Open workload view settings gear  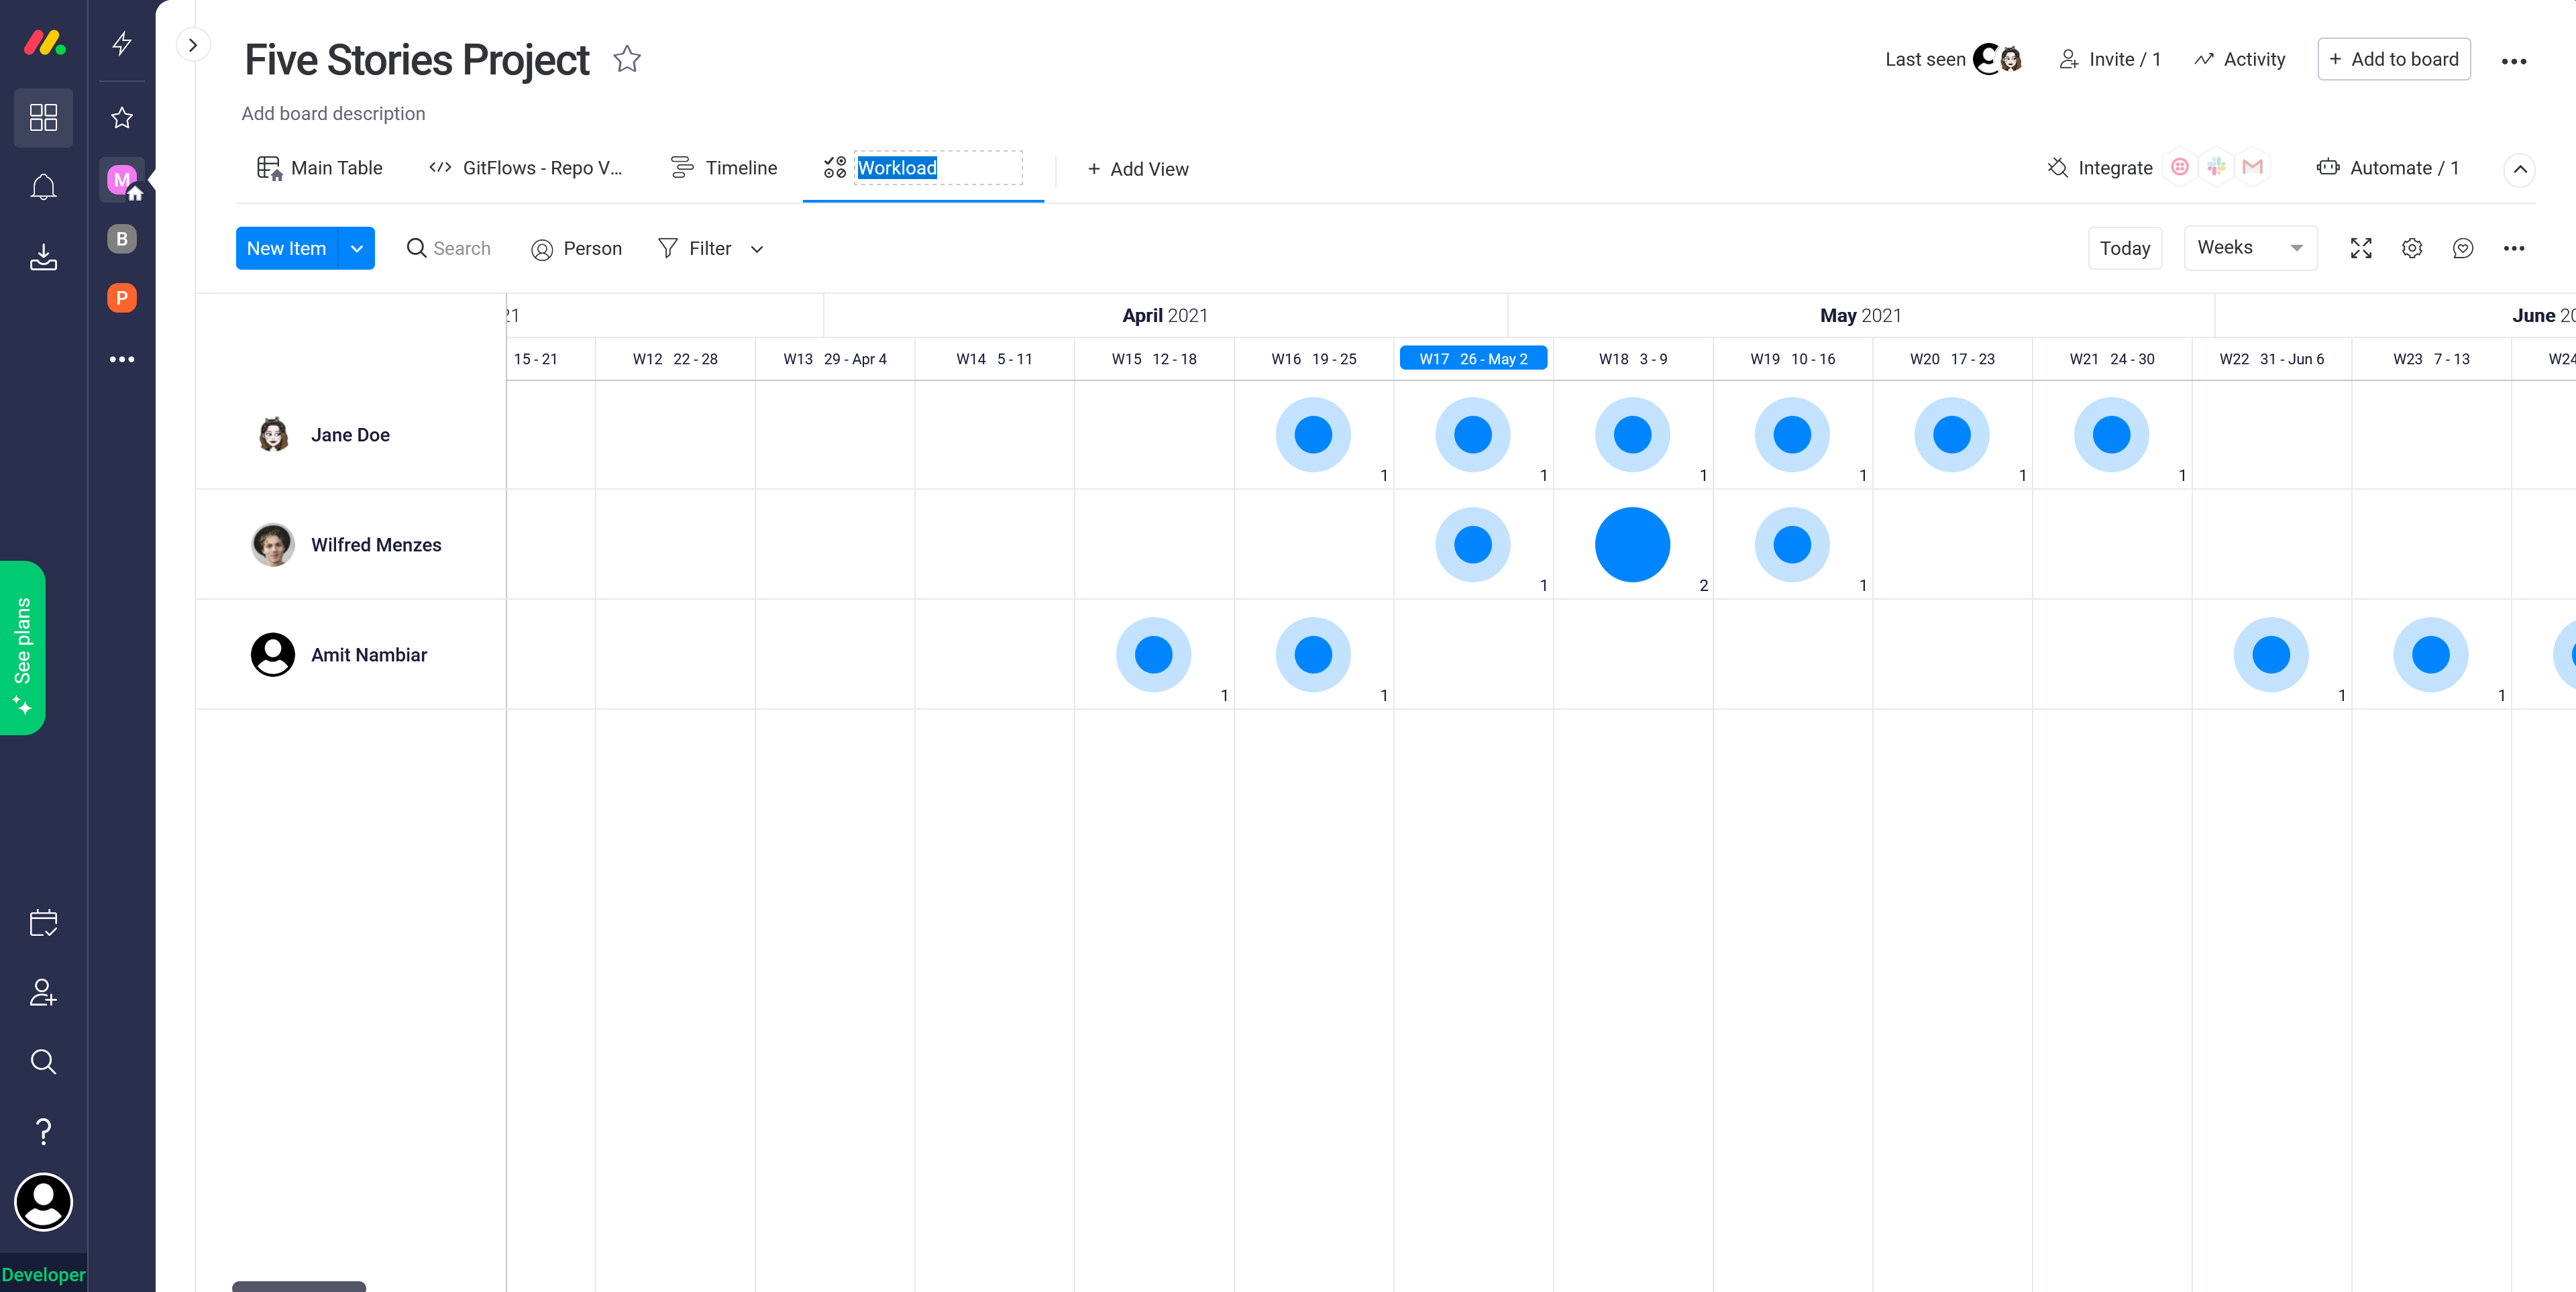click(2411, 248)
